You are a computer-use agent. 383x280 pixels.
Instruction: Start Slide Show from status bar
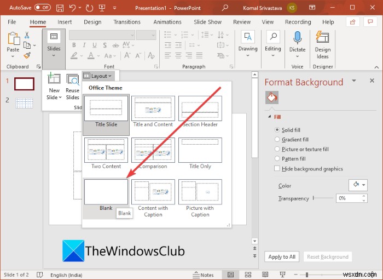(283, 275)
